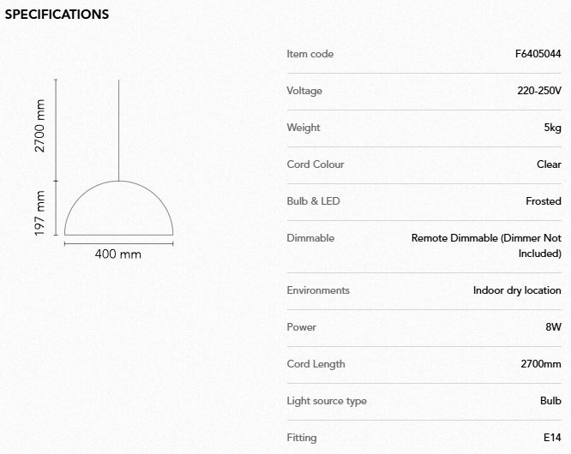Select the Frosted bulb value

click(x=544, y=201)
